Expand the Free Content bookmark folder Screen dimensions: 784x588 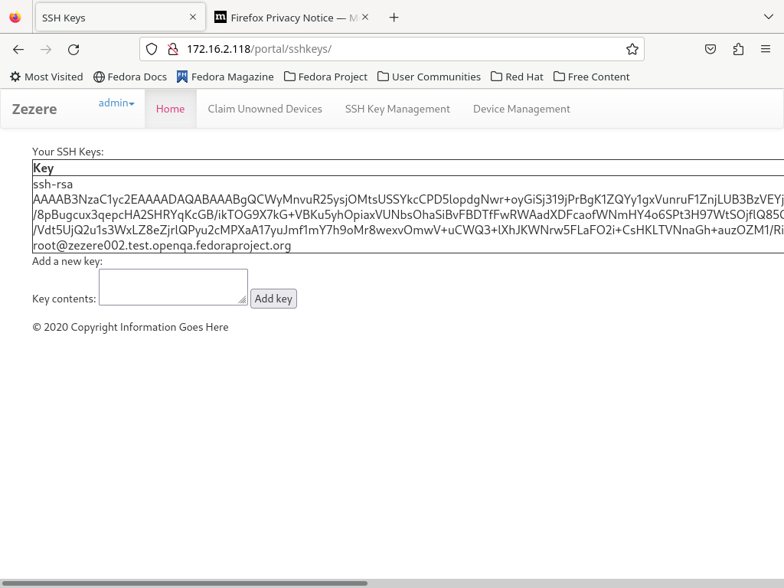pos(592,77)
